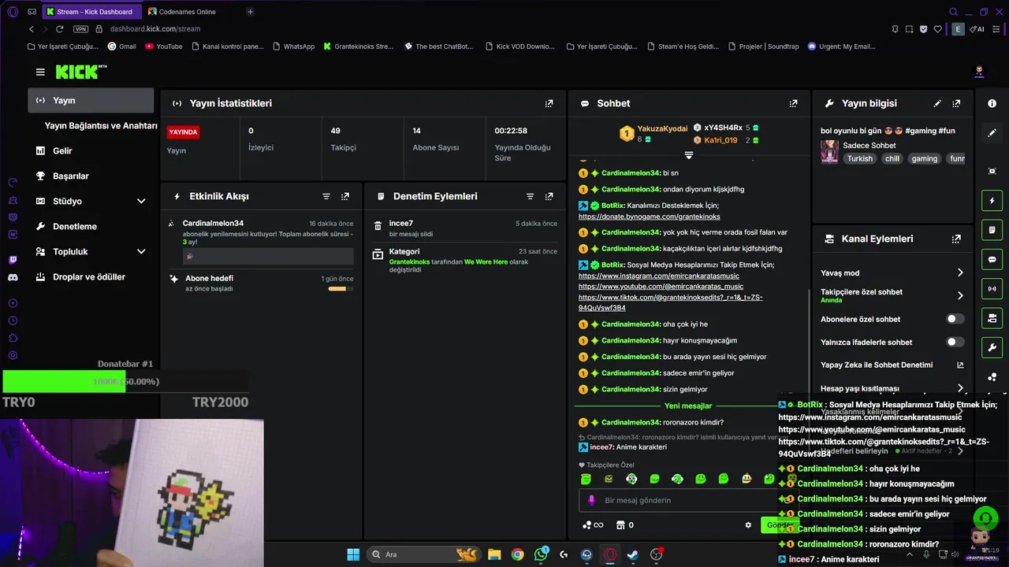Screen dimensions: 1009x567
Task: Click the right sidebar pencil edit icon
Action: point(992,133)
